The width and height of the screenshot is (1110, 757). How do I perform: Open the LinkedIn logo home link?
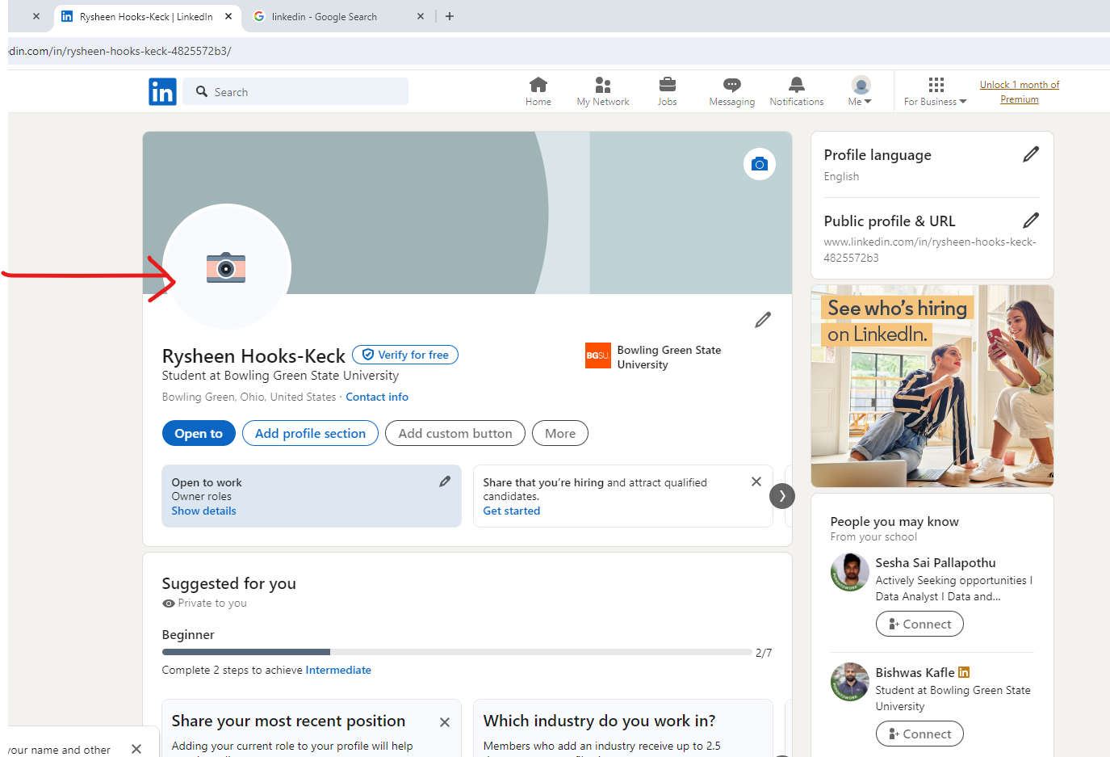(162, 92)
